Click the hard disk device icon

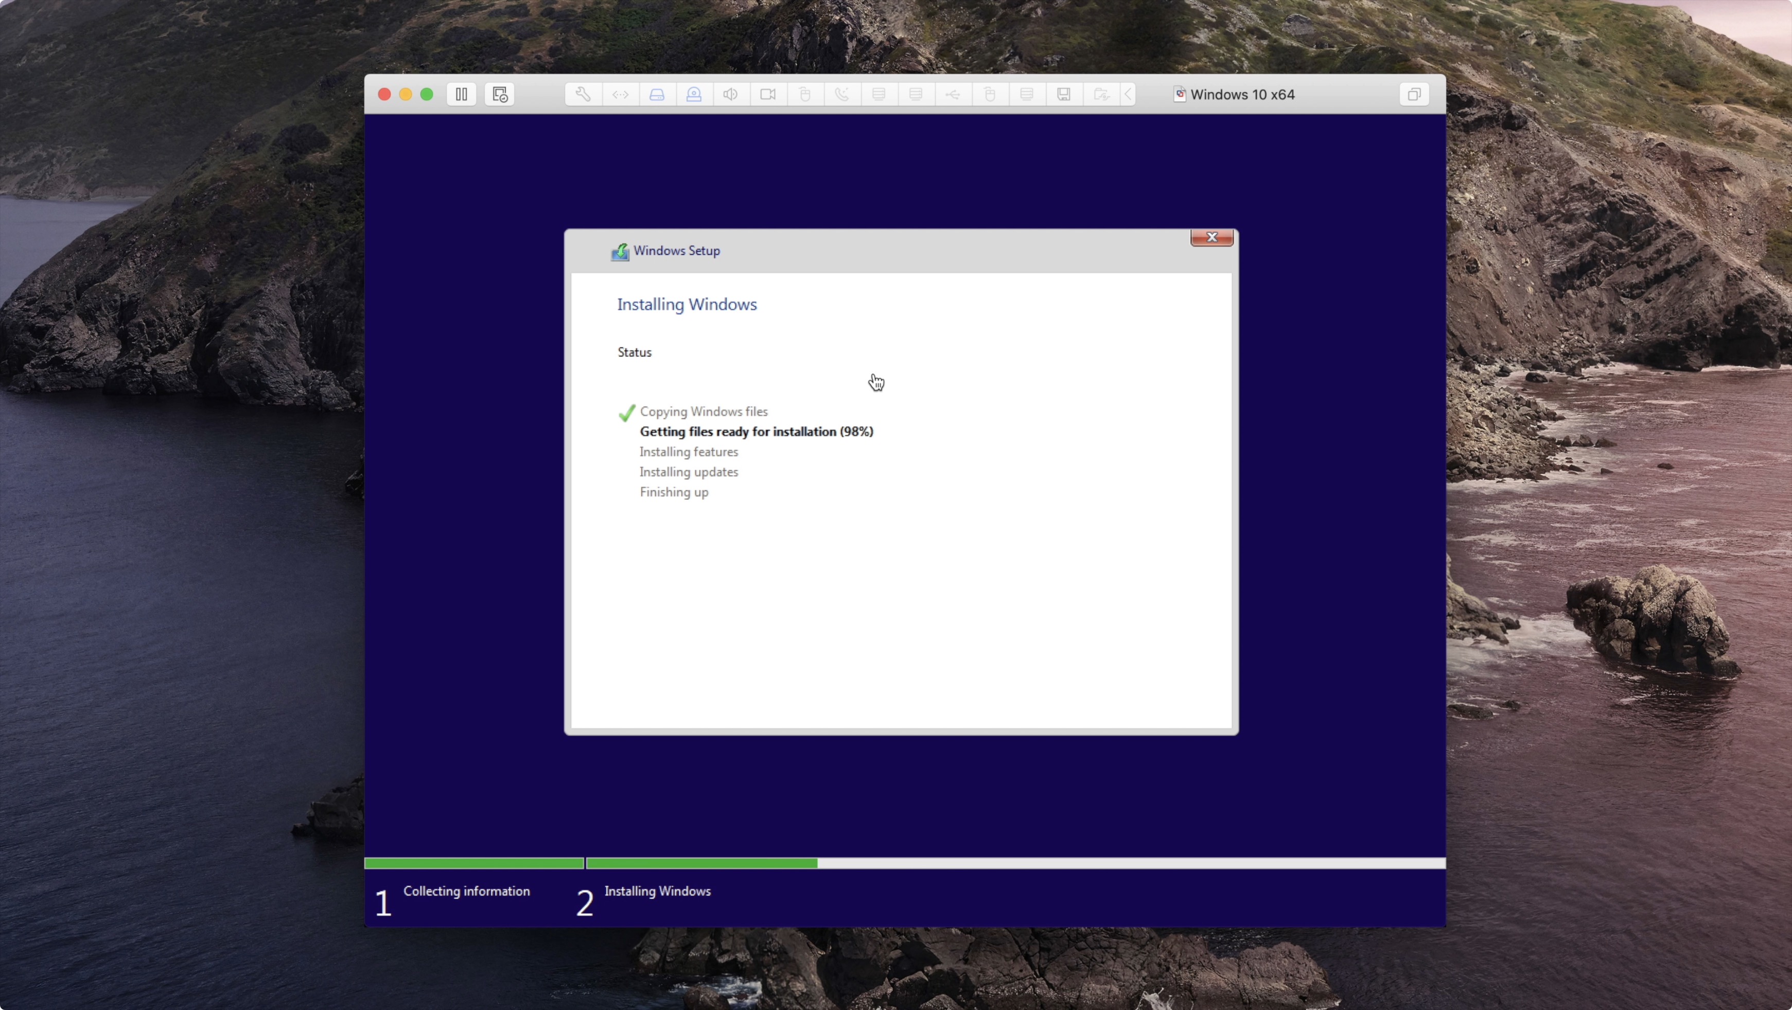point(657,94)
